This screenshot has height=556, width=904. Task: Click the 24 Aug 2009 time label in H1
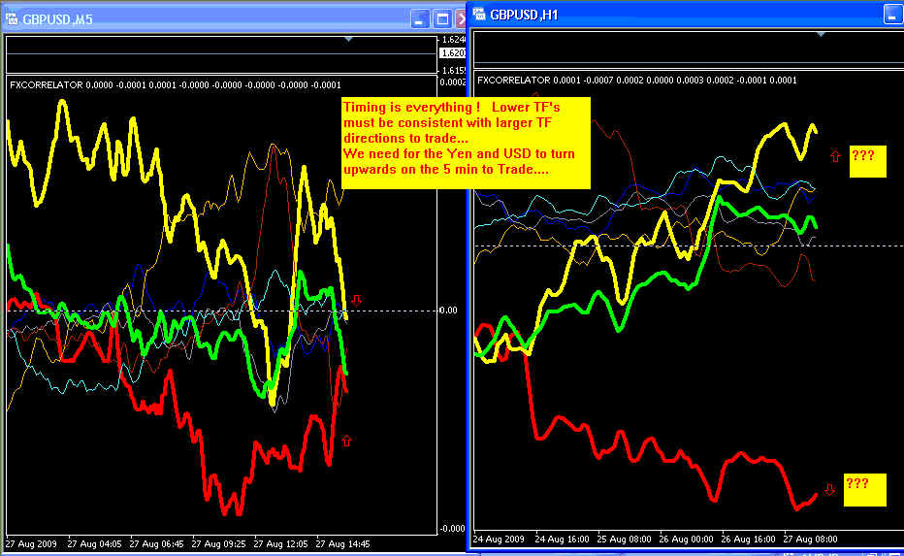(499, 540)
